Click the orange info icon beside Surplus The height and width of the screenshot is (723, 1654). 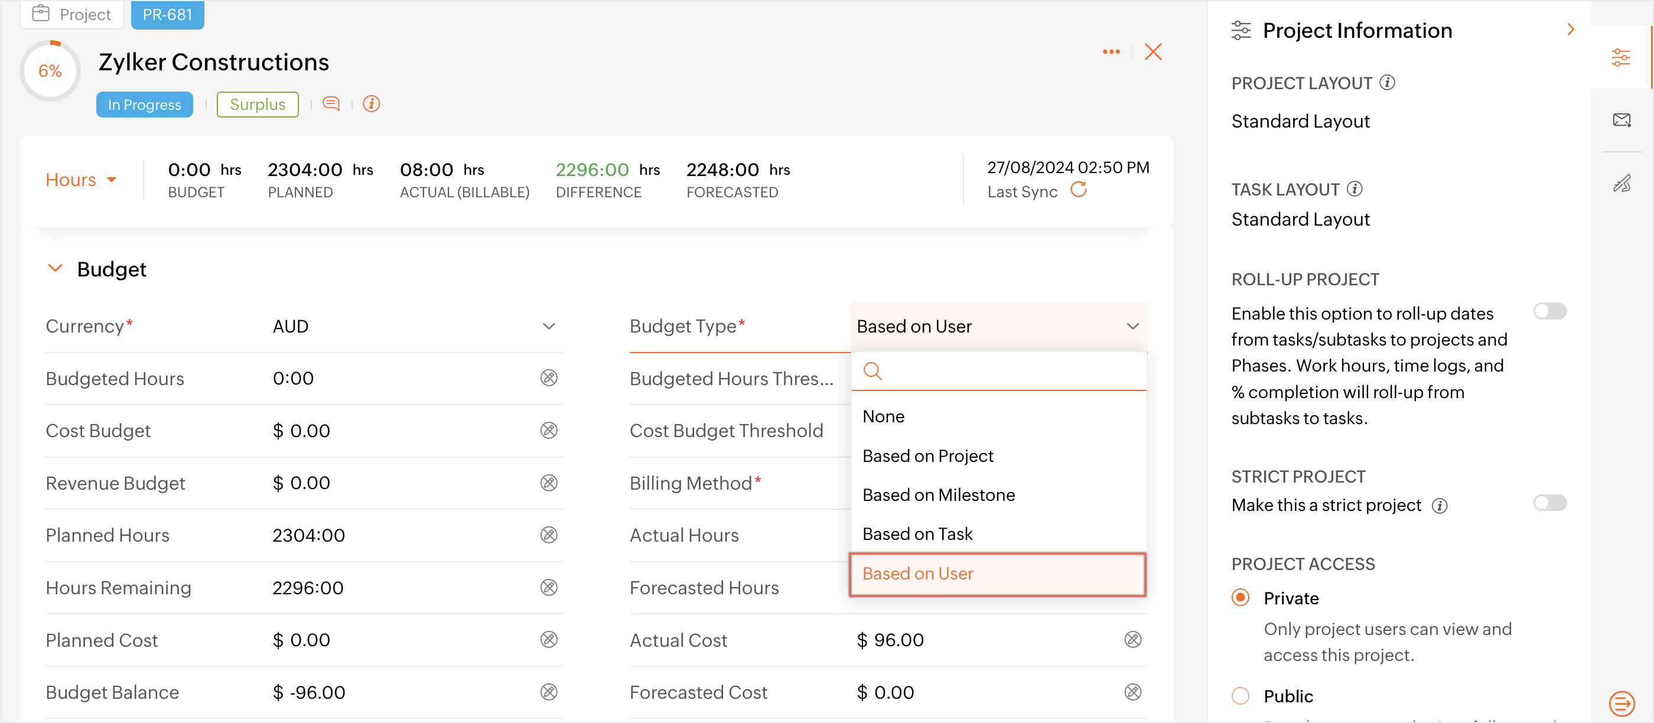click(371, 104)
